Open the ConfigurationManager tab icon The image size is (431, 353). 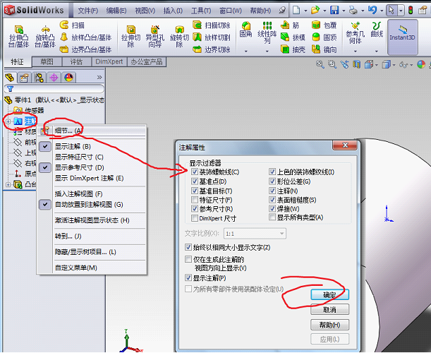click(39, 78)
